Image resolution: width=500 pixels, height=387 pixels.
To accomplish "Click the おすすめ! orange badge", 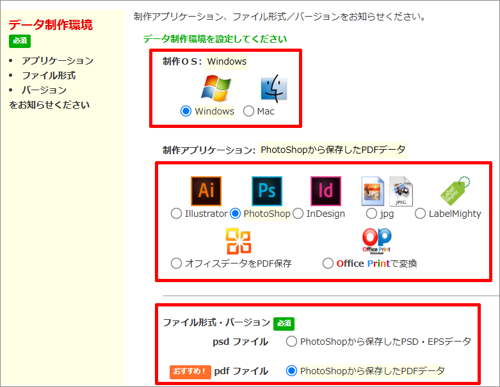I will 190,372.
